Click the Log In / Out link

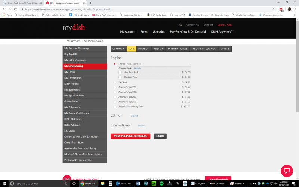click(225, 25)
